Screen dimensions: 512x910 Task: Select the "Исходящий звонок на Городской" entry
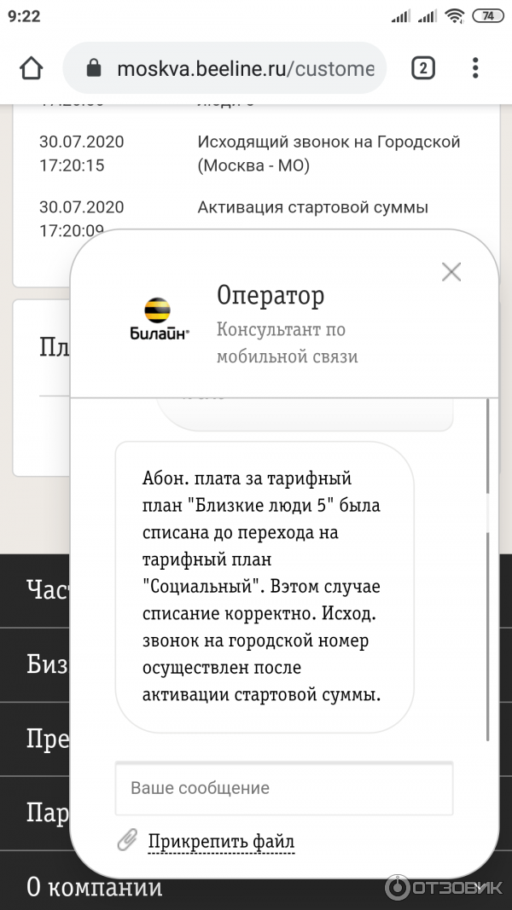pyautogui.click(x=329, y=154)
